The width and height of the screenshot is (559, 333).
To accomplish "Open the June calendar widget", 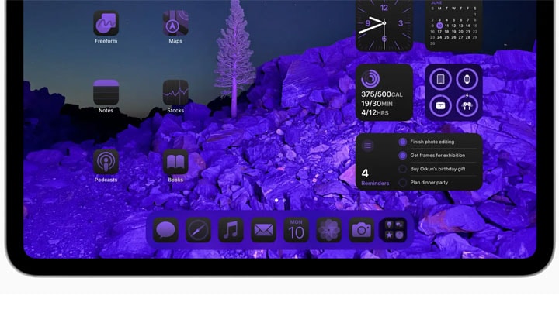I will 454,25.
